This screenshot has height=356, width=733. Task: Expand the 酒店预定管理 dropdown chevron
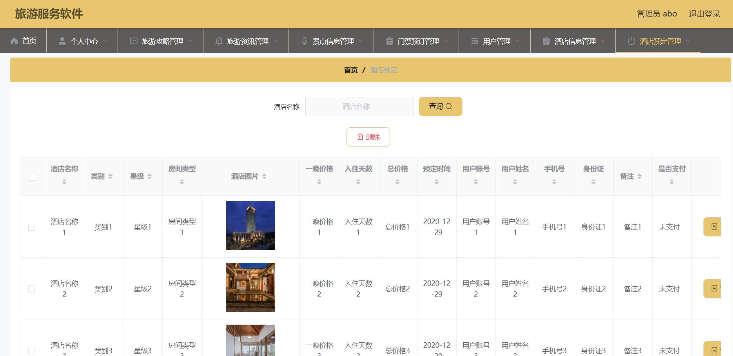pyautogui.click(x=688, y=40)
